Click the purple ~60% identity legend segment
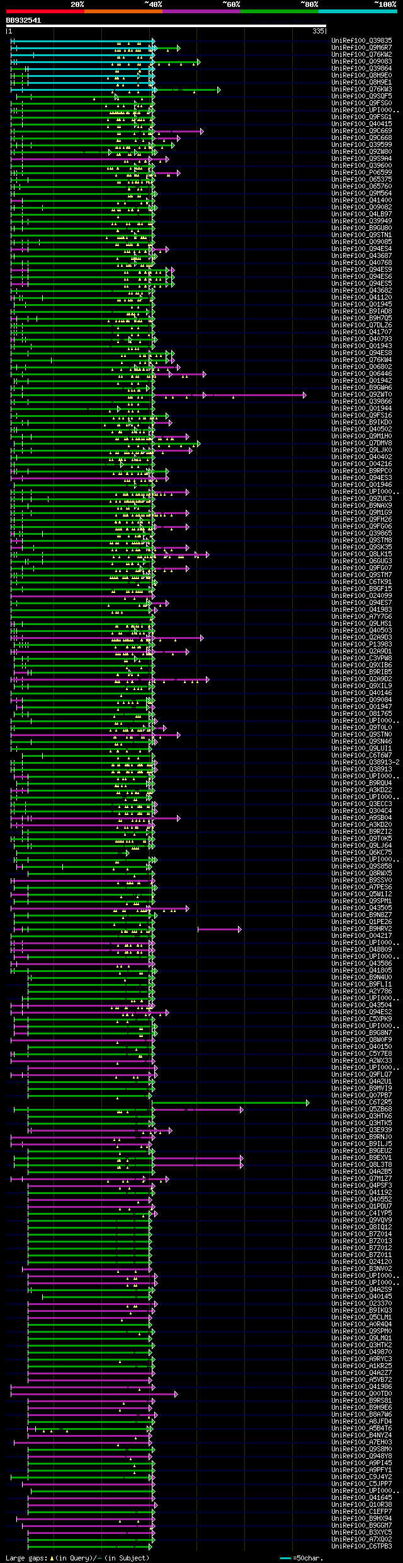Viewport: 403px width, 1563px height. click(201, 11)
